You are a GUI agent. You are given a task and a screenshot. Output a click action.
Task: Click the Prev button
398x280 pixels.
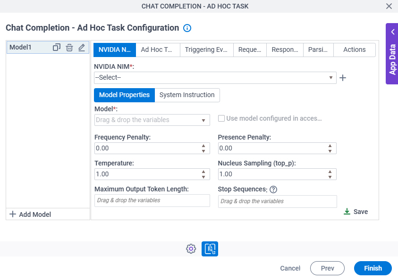[327, 268]
